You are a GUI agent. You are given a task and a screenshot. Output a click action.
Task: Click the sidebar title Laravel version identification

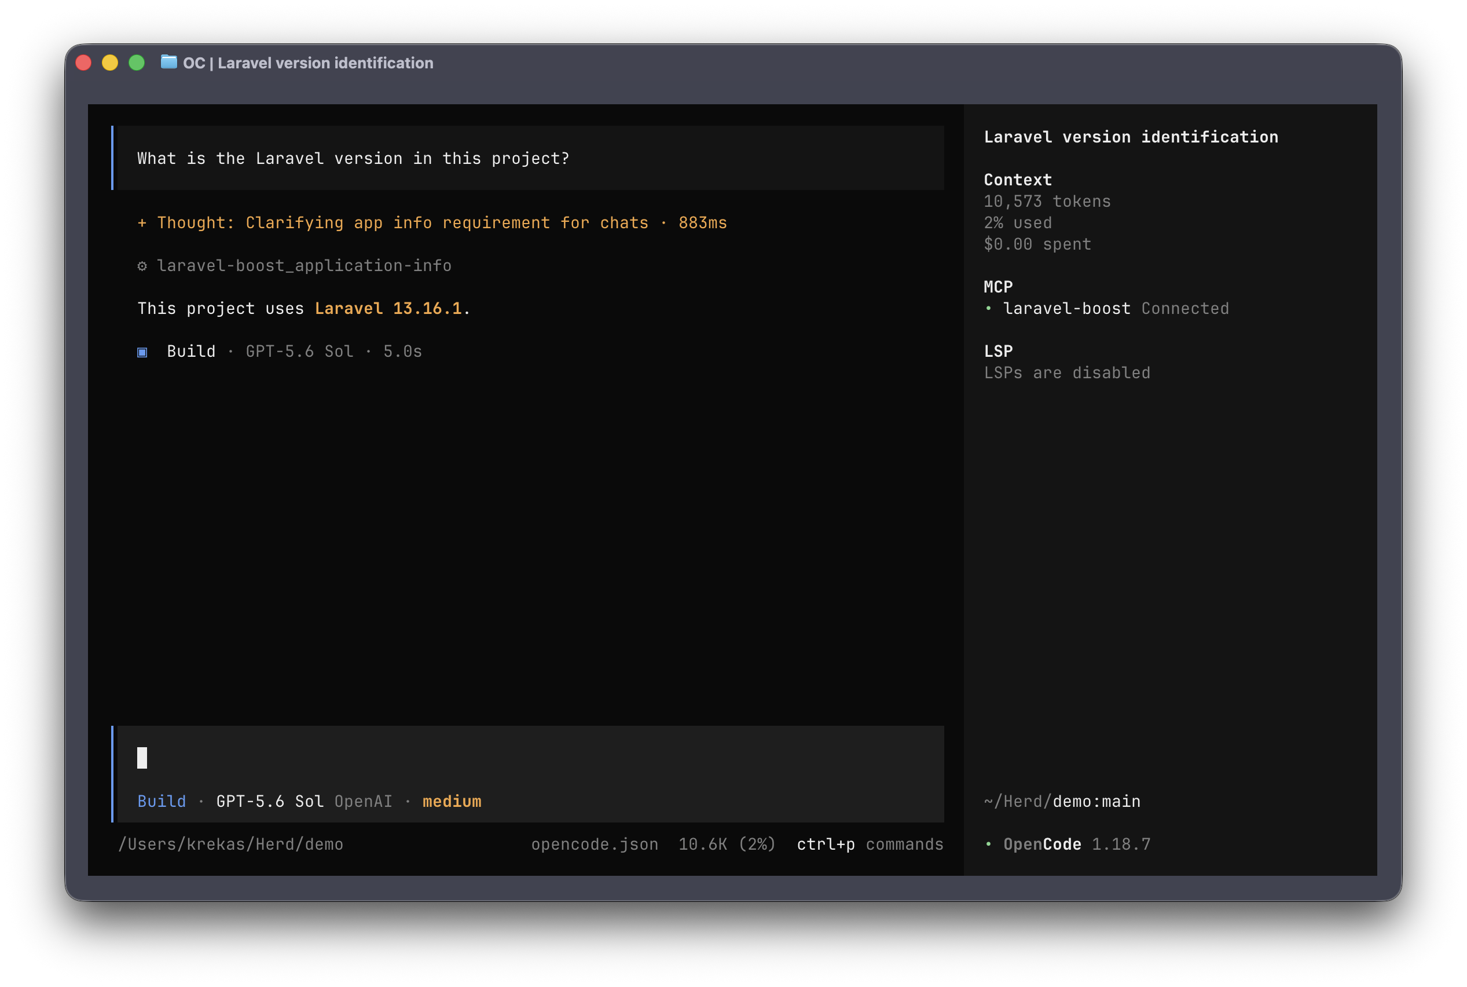[x=1131, y=137]
